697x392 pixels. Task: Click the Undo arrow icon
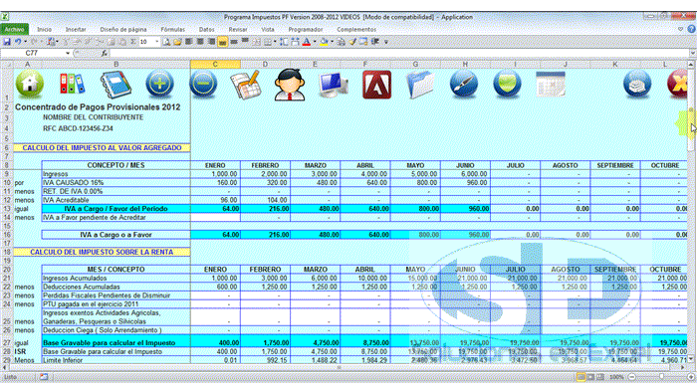tap(18, 42)
